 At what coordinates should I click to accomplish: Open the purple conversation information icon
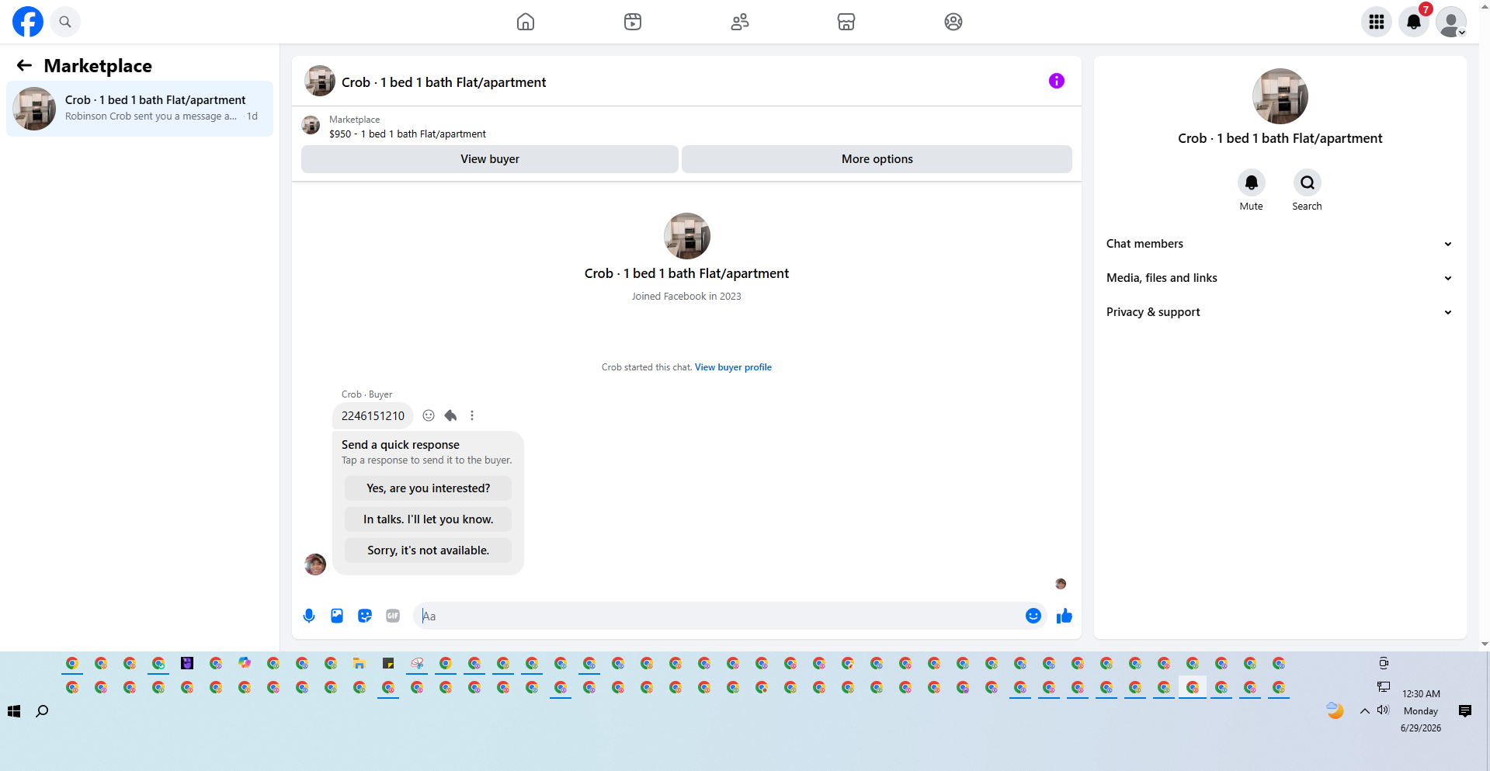[x=1057, y=81]
